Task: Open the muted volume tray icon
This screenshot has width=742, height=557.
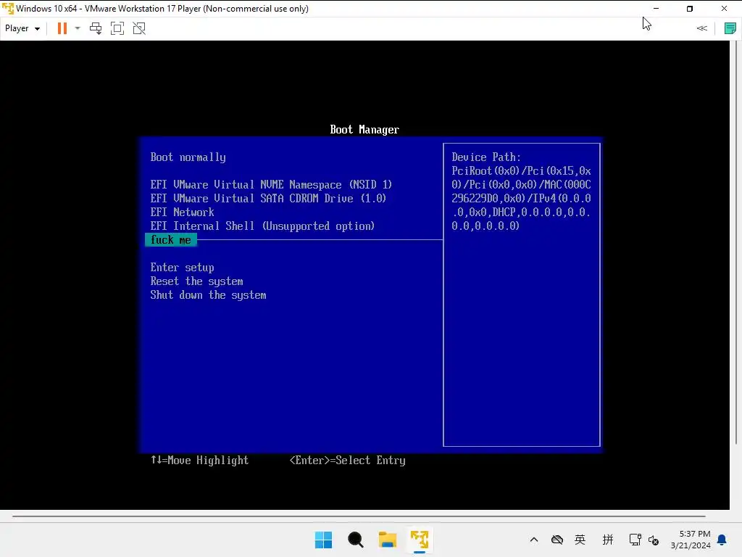Action: pos(654,540)
